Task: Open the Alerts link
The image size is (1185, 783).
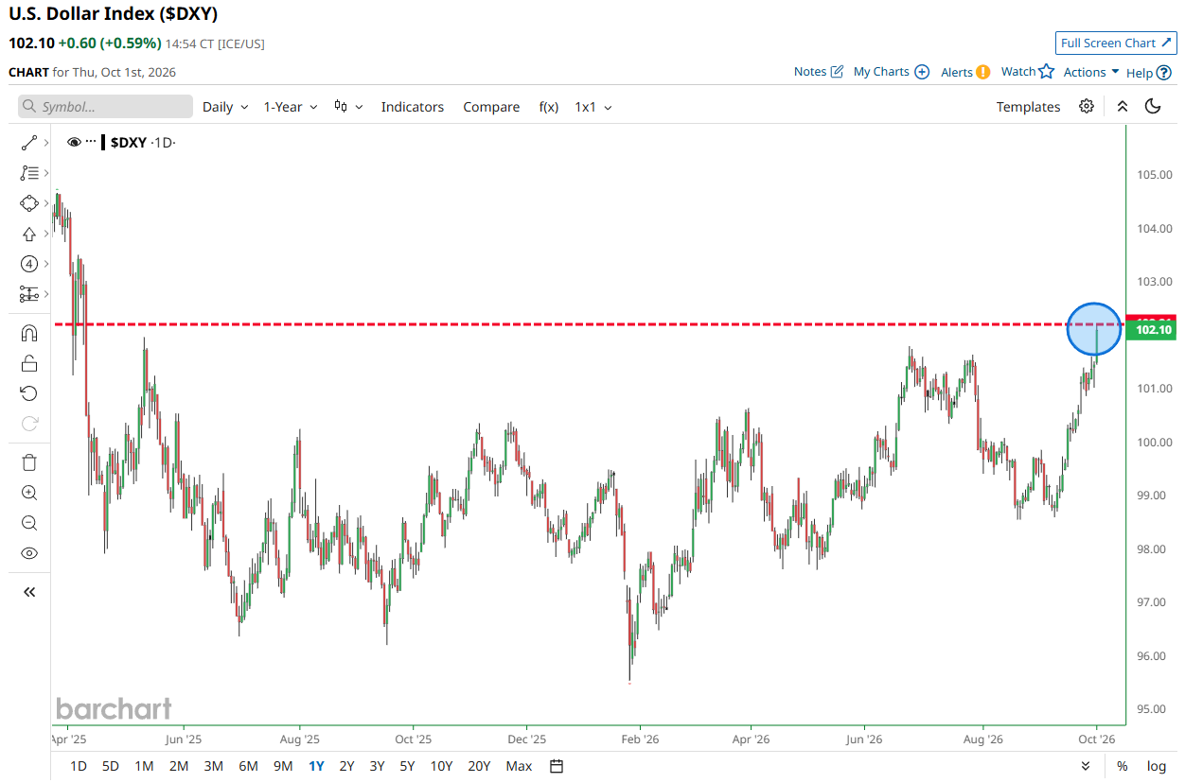Action: pyautogui.click(x=965, y=72)
